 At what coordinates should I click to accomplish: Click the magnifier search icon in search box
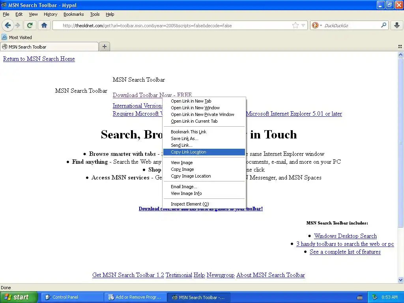pos(383,25)
